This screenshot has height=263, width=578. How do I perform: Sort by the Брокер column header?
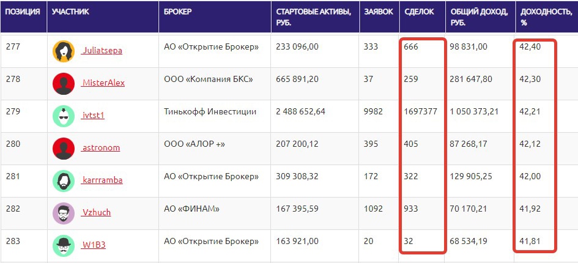tap(178, 12)
